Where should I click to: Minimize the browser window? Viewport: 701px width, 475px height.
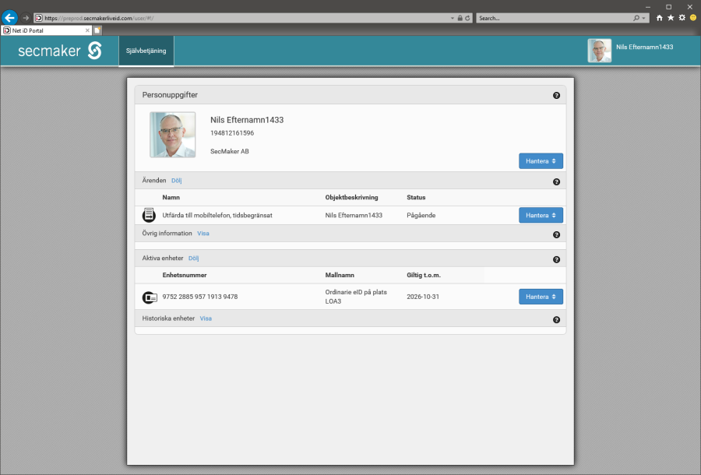pyautogui.click(x=648, y=7)
